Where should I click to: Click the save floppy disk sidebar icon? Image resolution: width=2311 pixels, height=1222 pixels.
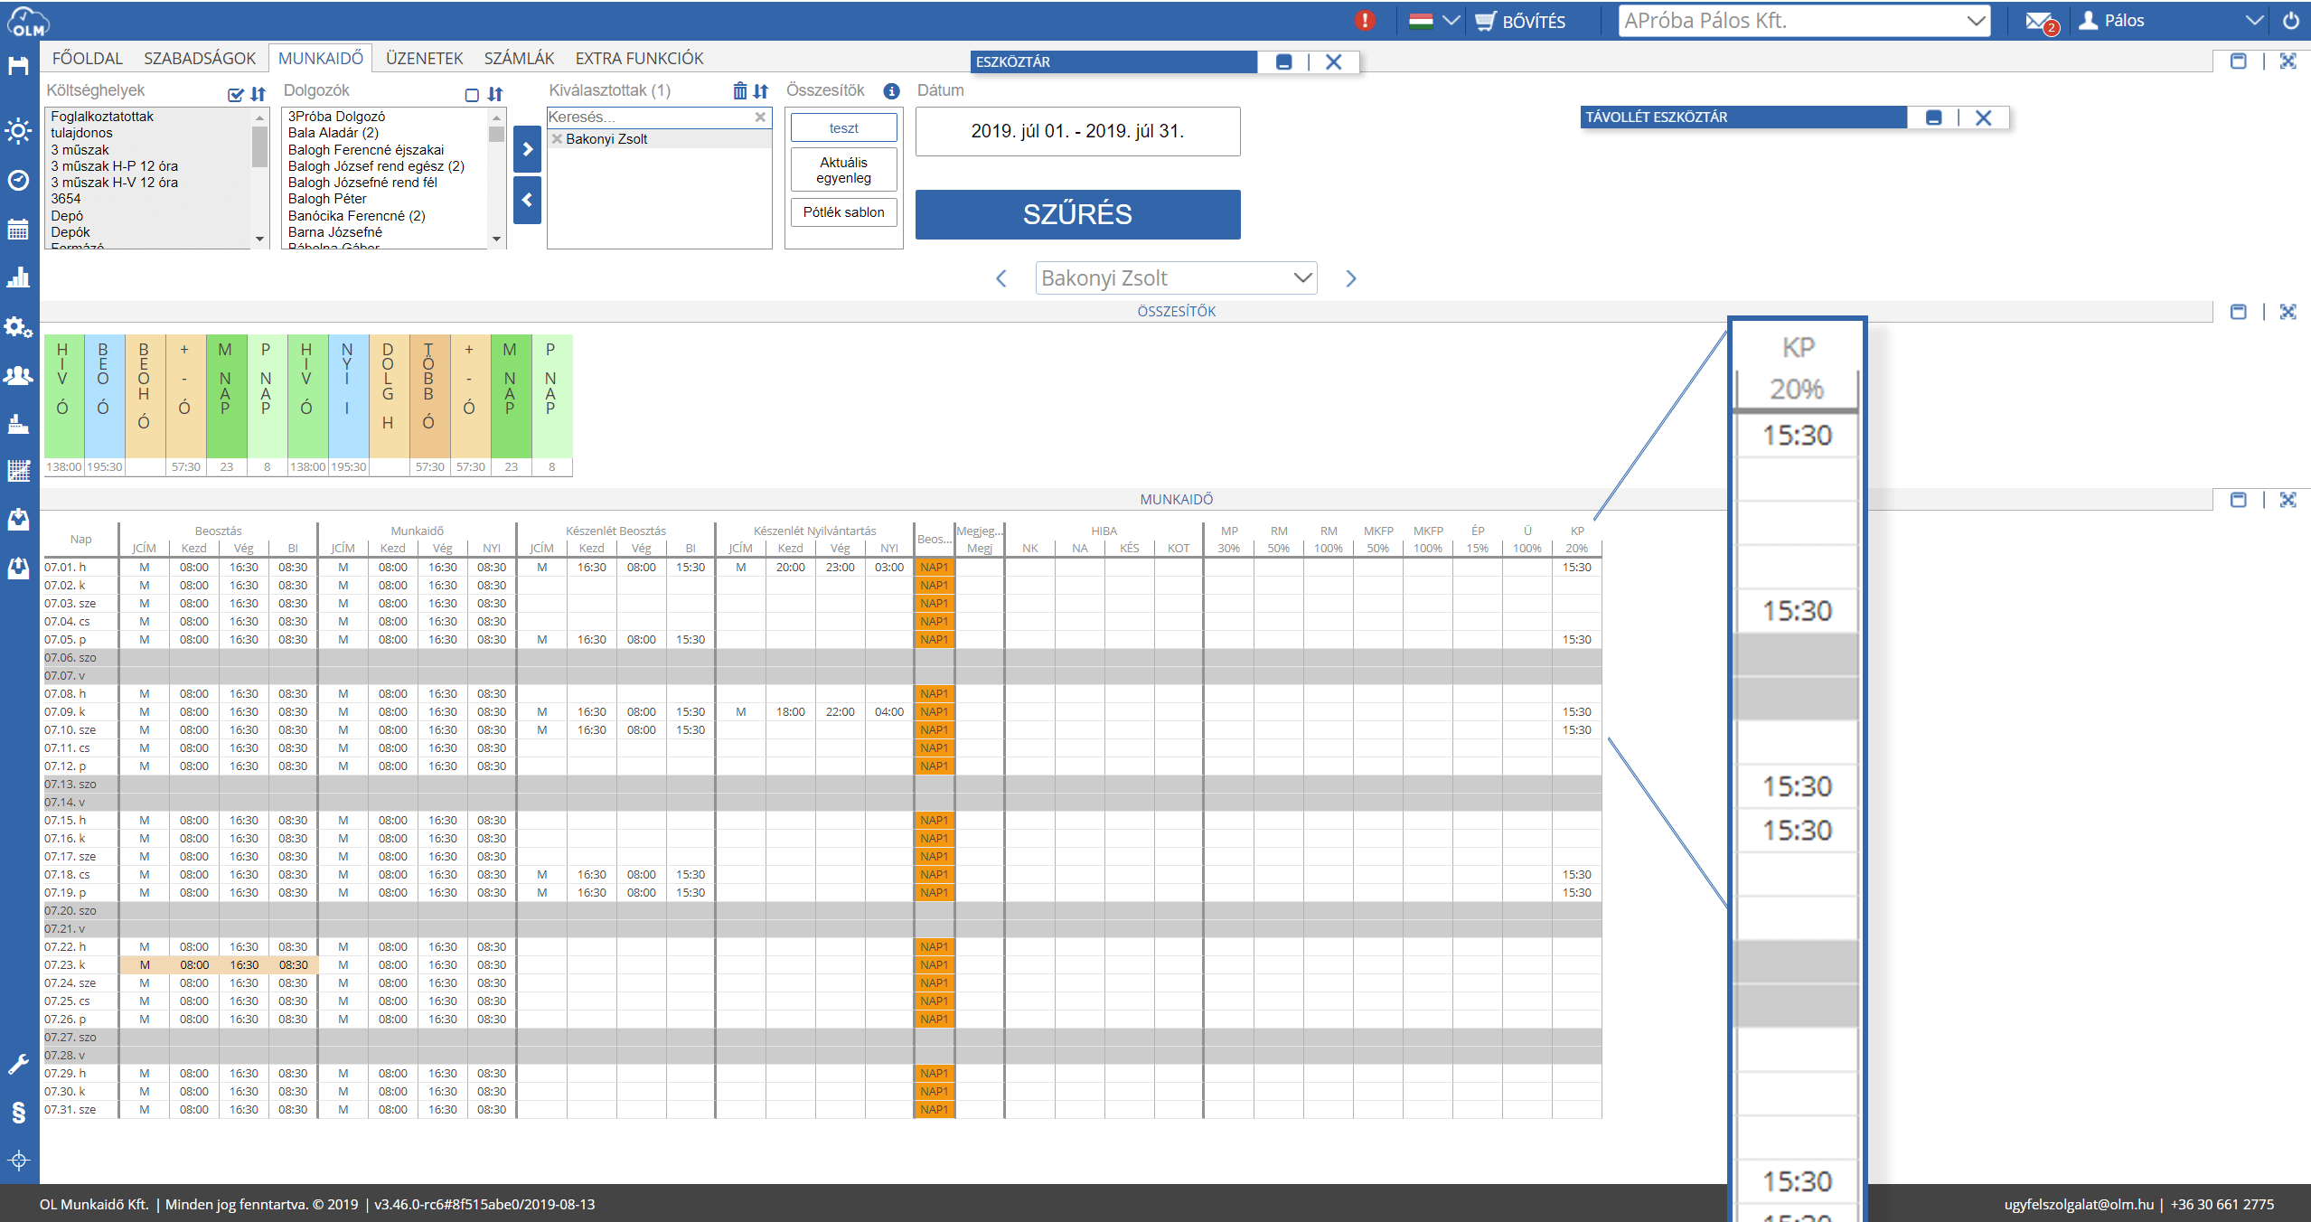(18, 66)
